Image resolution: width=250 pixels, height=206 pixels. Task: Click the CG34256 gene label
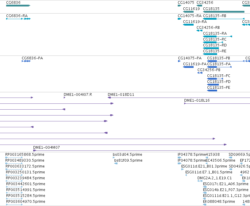[x=205, y=3]
